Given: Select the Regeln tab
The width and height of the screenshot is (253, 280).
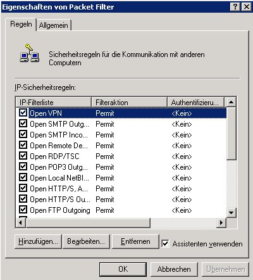Looking at the screenshot, I should click(x=21, y=24).
